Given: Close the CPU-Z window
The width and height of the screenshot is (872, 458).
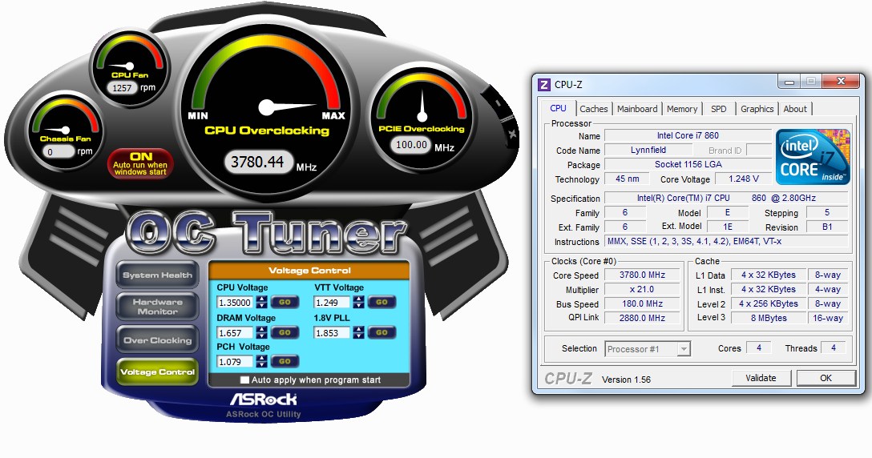Looking at the screenshot, I should (x=840, y=82).
